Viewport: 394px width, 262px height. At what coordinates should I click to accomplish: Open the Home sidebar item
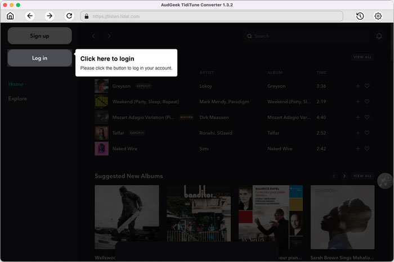tap(16, 84)
